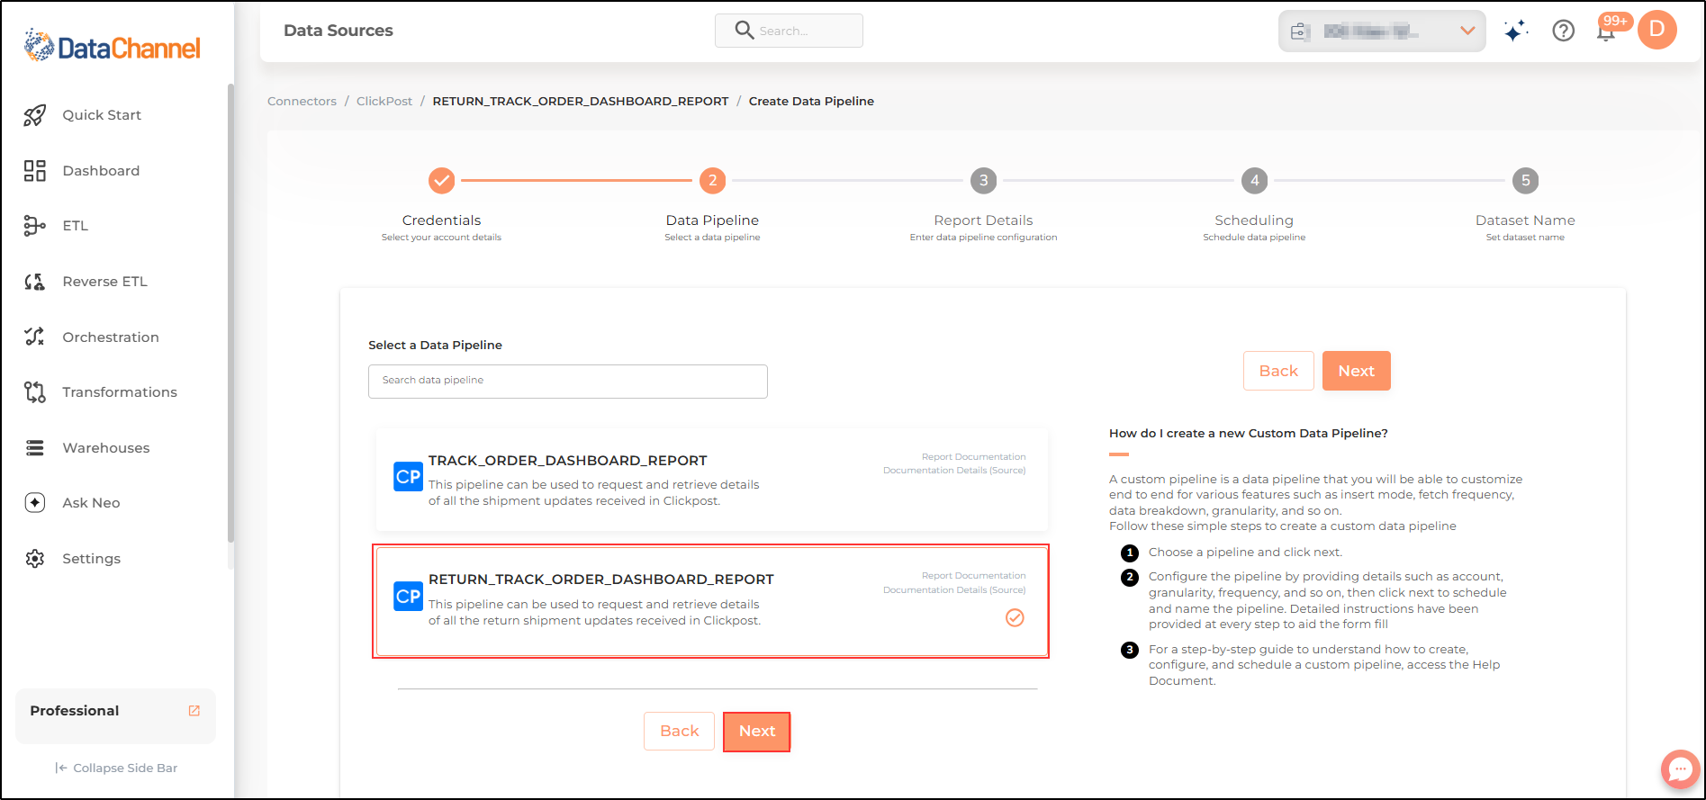This screenshot has height=800, width=1706.
Task: Click the Dashboard grid icon
Action: click(34, 171)
